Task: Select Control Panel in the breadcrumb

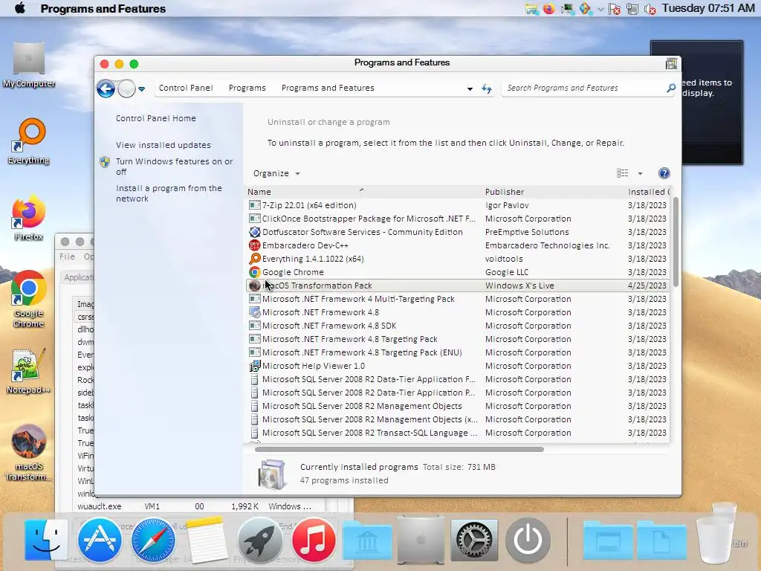Action: pos(186,88)
